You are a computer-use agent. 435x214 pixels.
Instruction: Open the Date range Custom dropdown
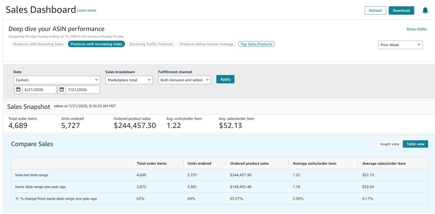click(x=57, y=80)
